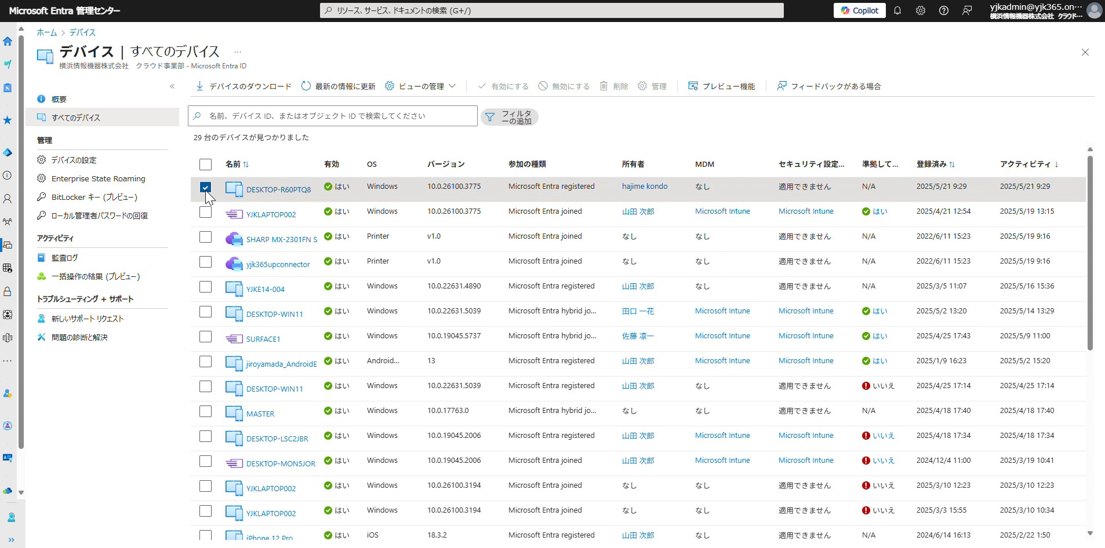The width and height of the screenshot is (1105, 548).
Task: Click the feedback icon in top bar
Action: coord(967,10)
